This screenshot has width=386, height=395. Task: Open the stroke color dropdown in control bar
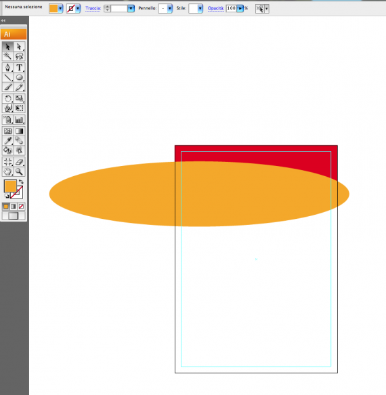(x=78, y=8)
